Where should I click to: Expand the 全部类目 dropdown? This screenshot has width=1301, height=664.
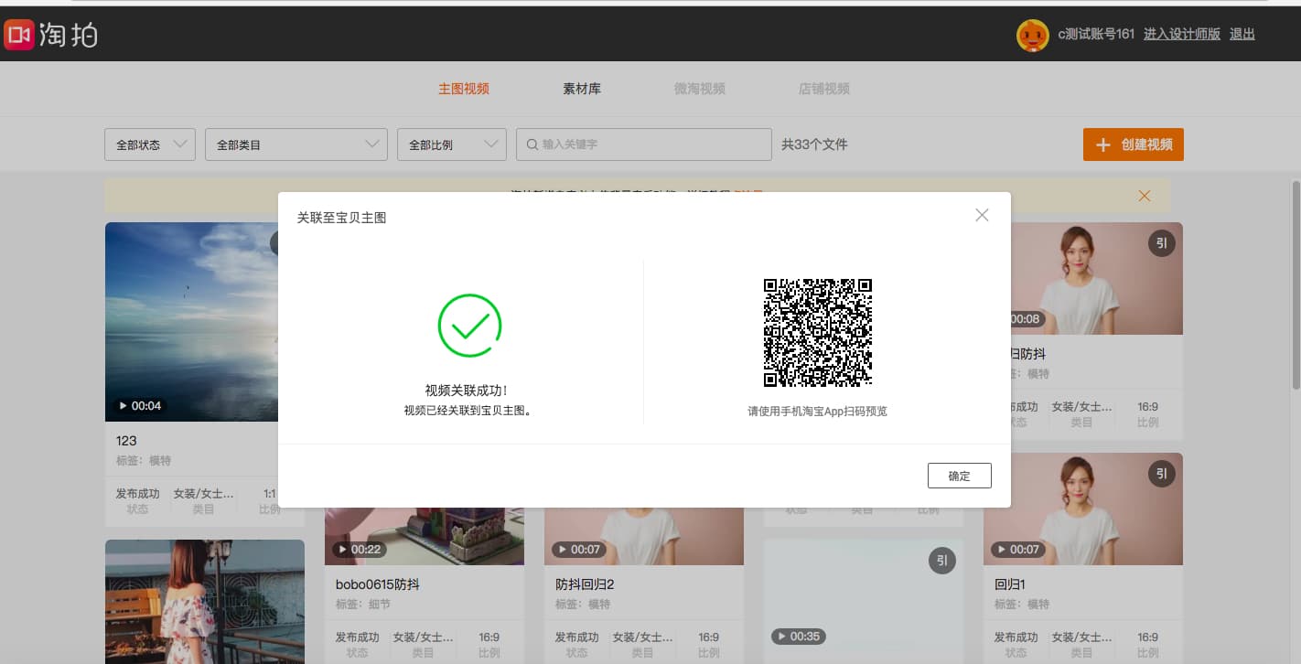[296, 145]
